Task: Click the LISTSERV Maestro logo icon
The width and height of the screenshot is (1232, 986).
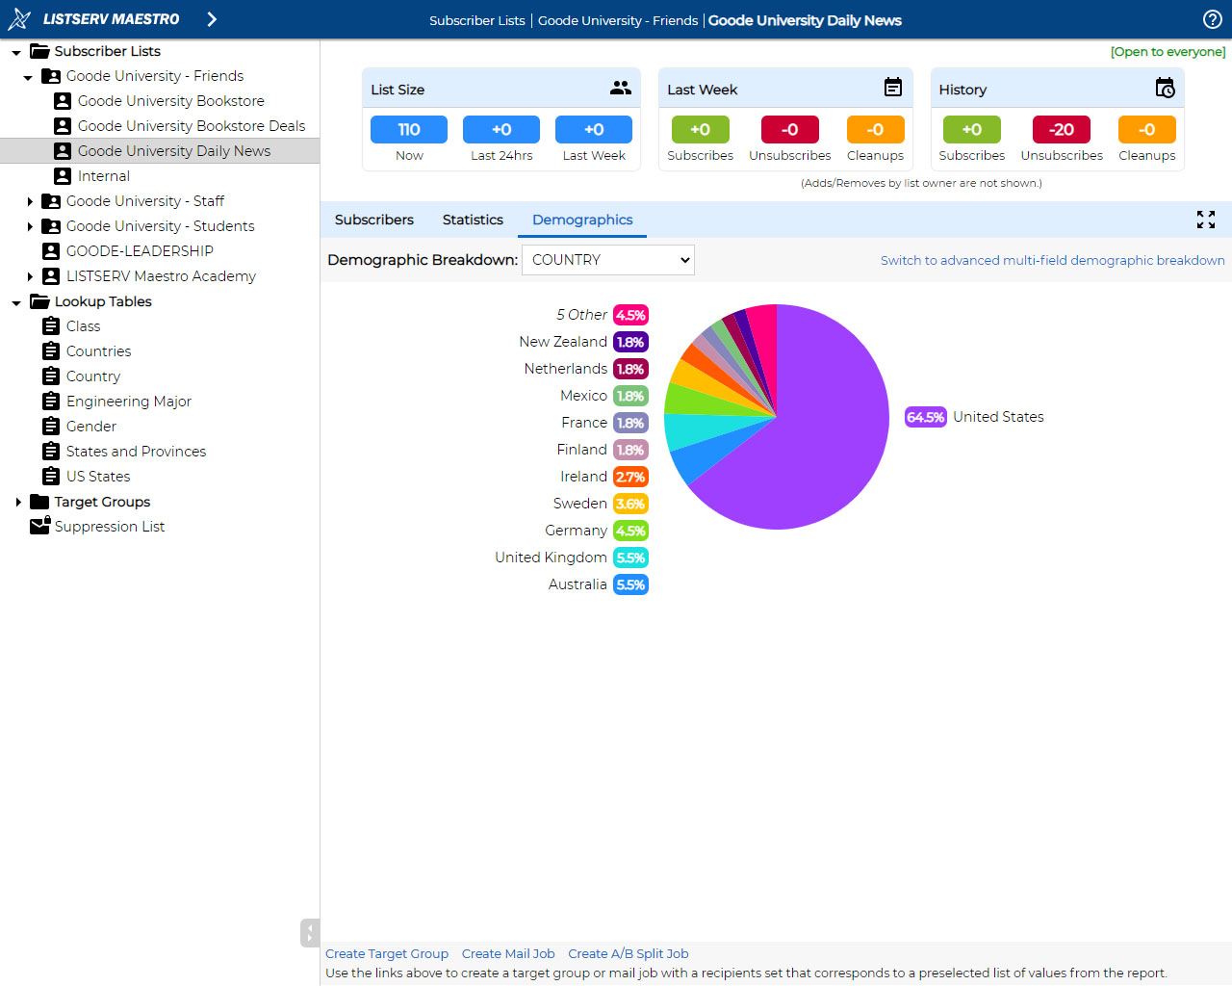Action: (19, 19)
